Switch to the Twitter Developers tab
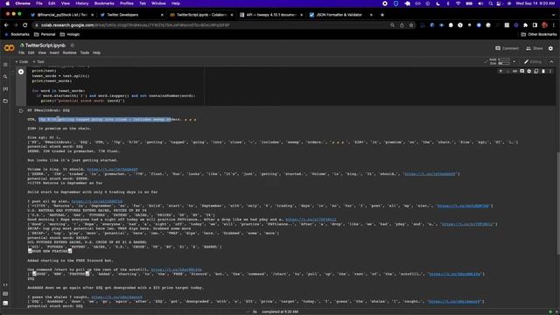 click(x=131, y=15)
